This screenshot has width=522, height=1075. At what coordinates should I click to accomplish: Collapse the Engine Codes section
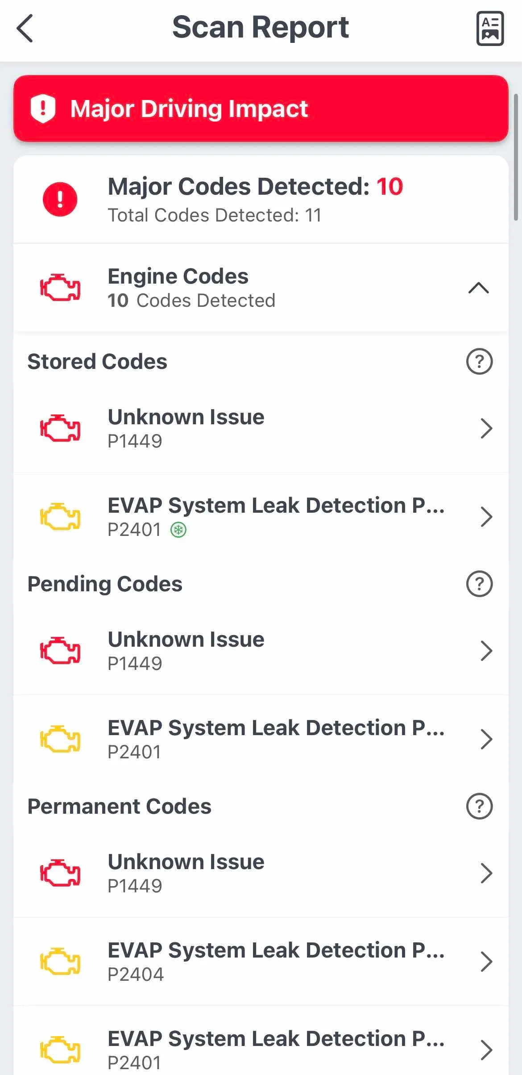(479, 288)
